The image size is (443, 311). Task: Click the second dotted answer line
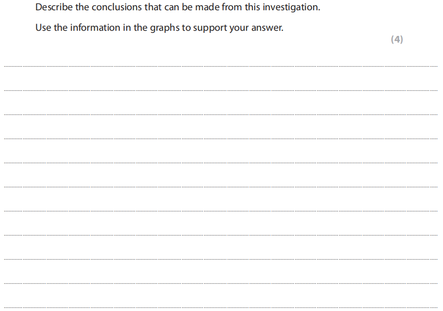point(220,90)
